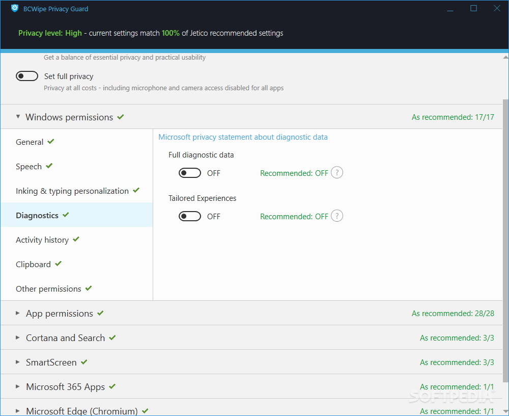Maximize the BCWipe Privacy Guard window
Screen dimensions: 509x416
tap(473, 9)
